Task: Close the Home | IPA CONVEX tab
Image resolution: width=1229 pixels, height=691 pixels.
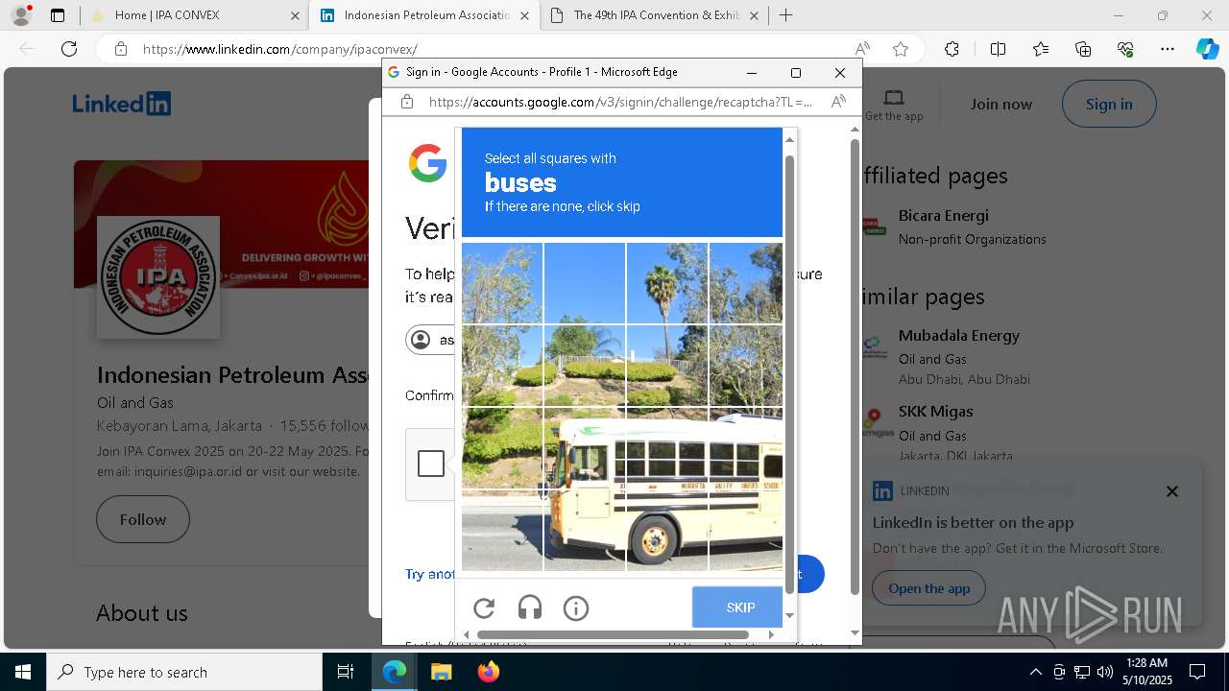Action: 295,15
